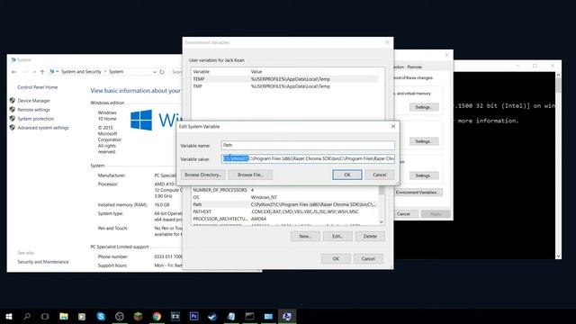
Task: Open System protection link
Action: (36, 119)
